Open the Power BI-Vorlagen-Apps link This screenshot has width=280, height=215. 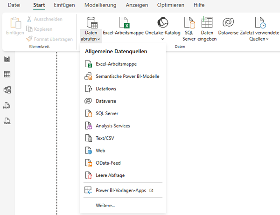coord(120,190)
